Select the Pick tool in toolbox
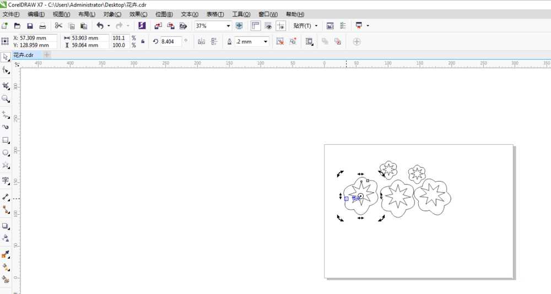The height and width of the screenshot is (294, 551). (6, 57)
